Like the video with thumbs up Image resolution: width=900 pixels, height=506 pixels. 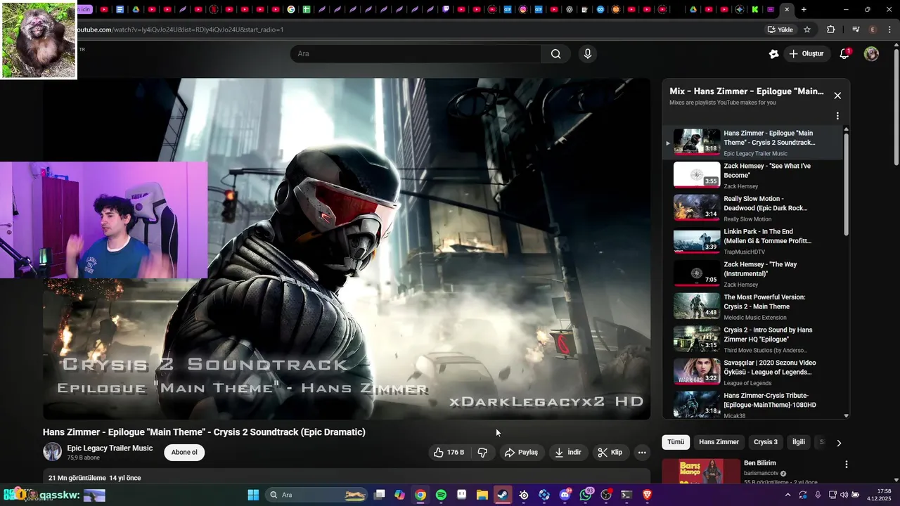click(x=449, y=453)
